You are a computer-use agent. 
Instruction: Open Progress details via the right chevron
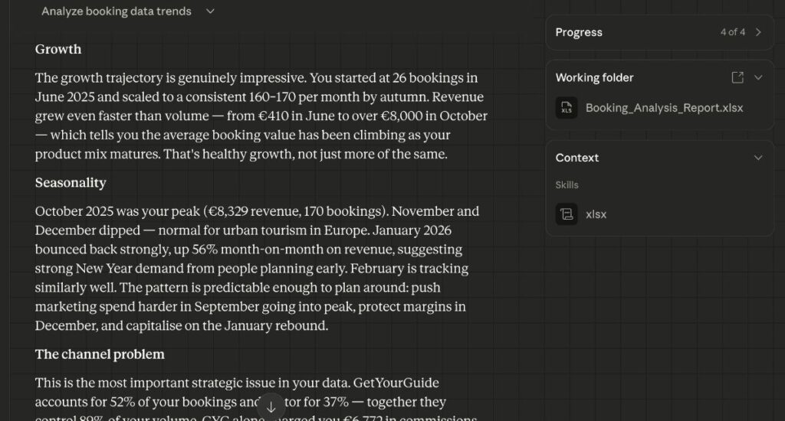pyautogui.click(x=758, y=32)
